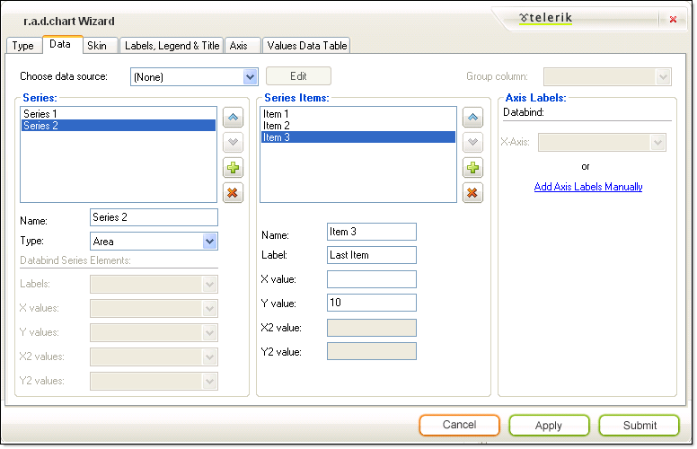The height and width of the screenshot is (449, 697).
Task: Close the chart wizard with red X
Action: (673, 20)
